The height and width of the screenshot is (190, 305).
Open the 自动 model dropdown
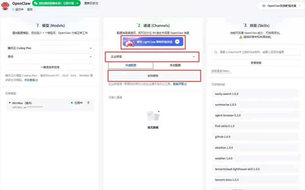click(50, 56)
